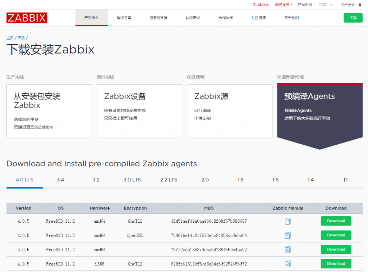Open the 社区资源 menu
Screen dimensions: 368x272
259,18
